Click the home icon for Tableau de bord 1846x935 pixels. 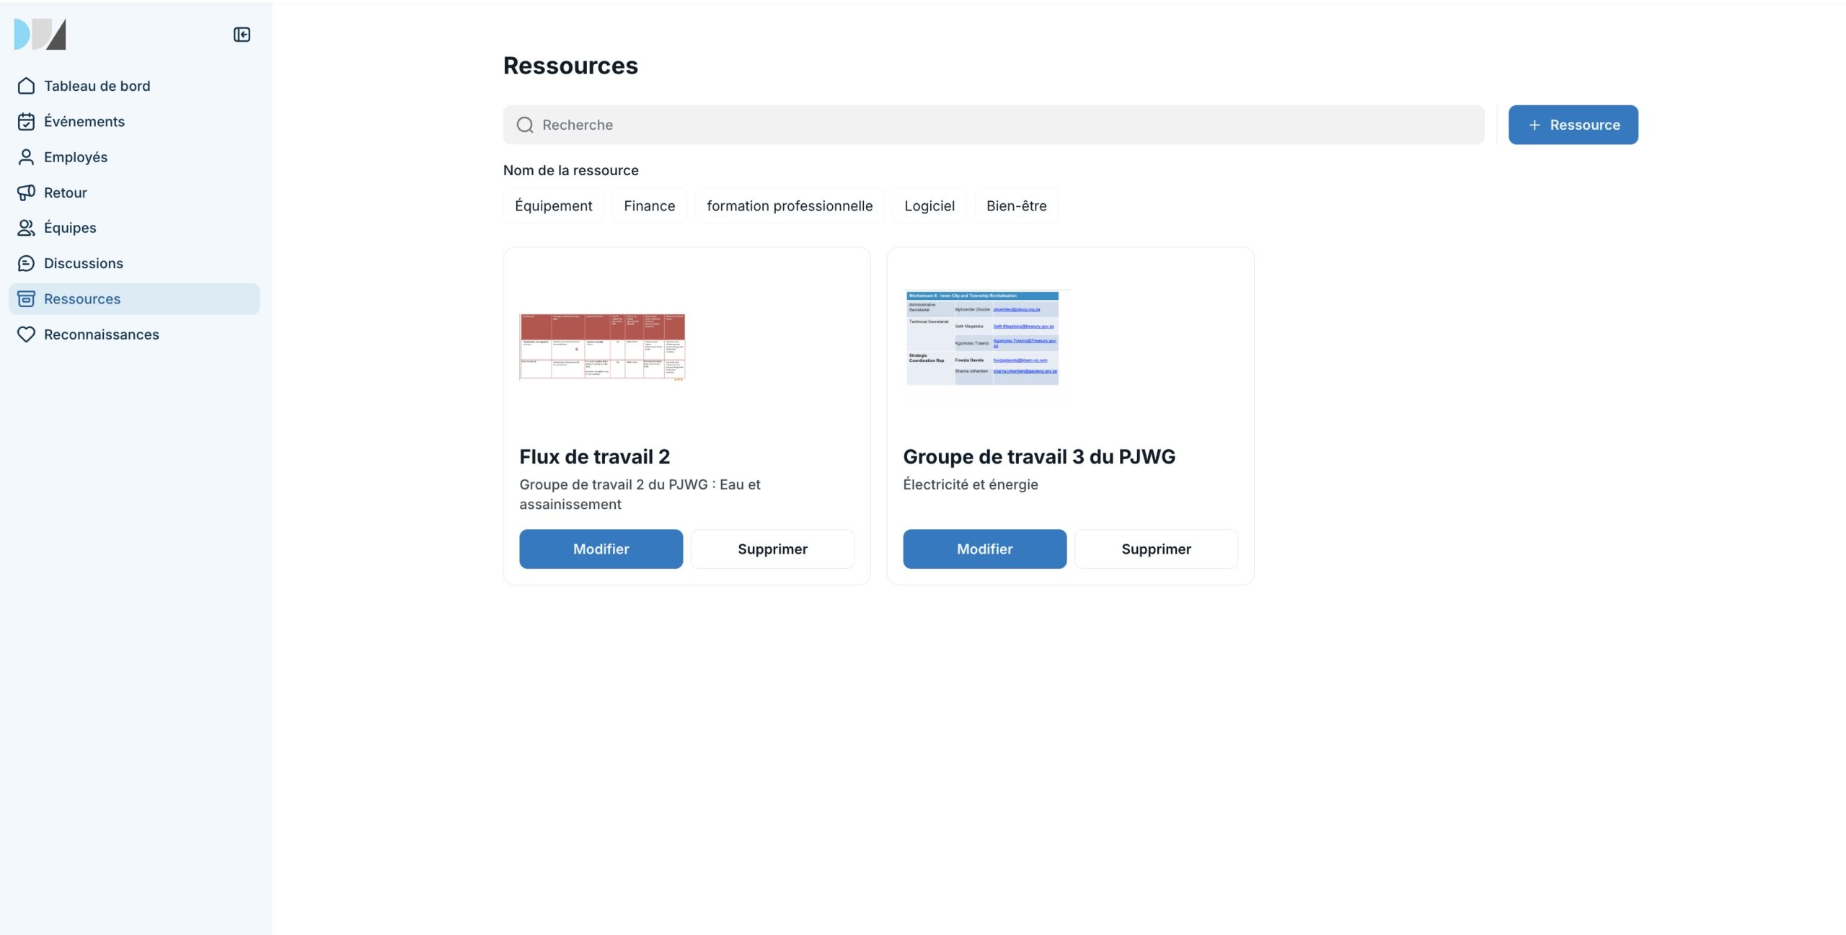click(26, 86)
